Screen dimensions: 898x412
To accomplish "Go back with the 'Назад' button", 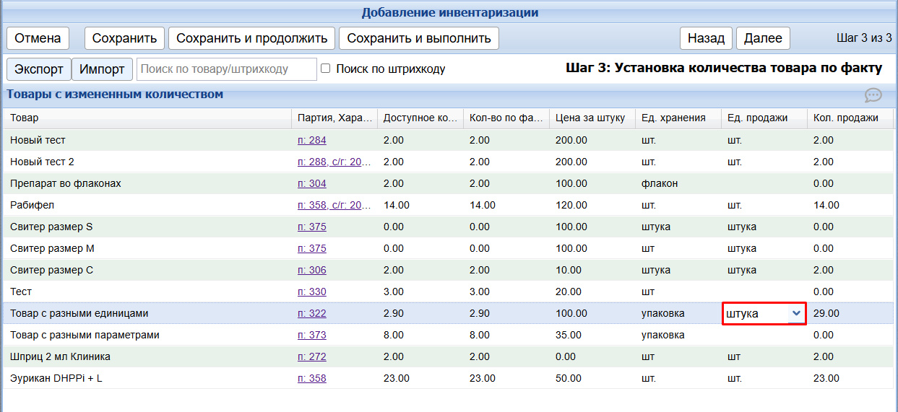I will [x=706, y=38].
